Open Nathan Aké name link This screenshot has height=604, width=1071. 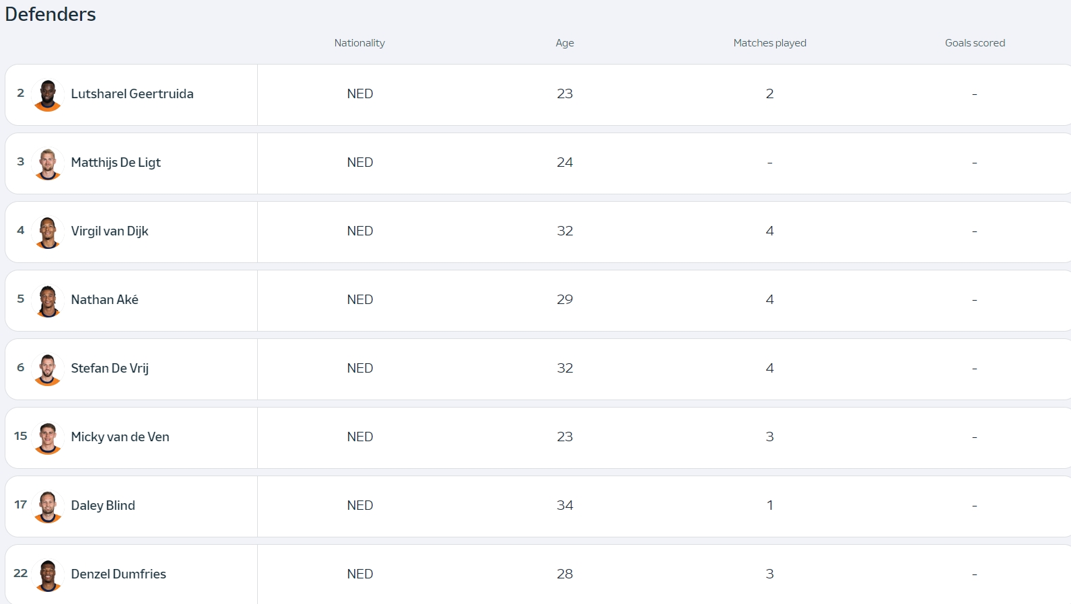pyautogui.click(x=104, y=300)
